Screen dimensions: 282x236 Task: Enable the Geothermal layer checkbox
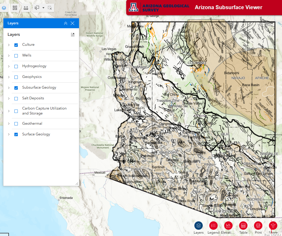click(x=16, y=124)
